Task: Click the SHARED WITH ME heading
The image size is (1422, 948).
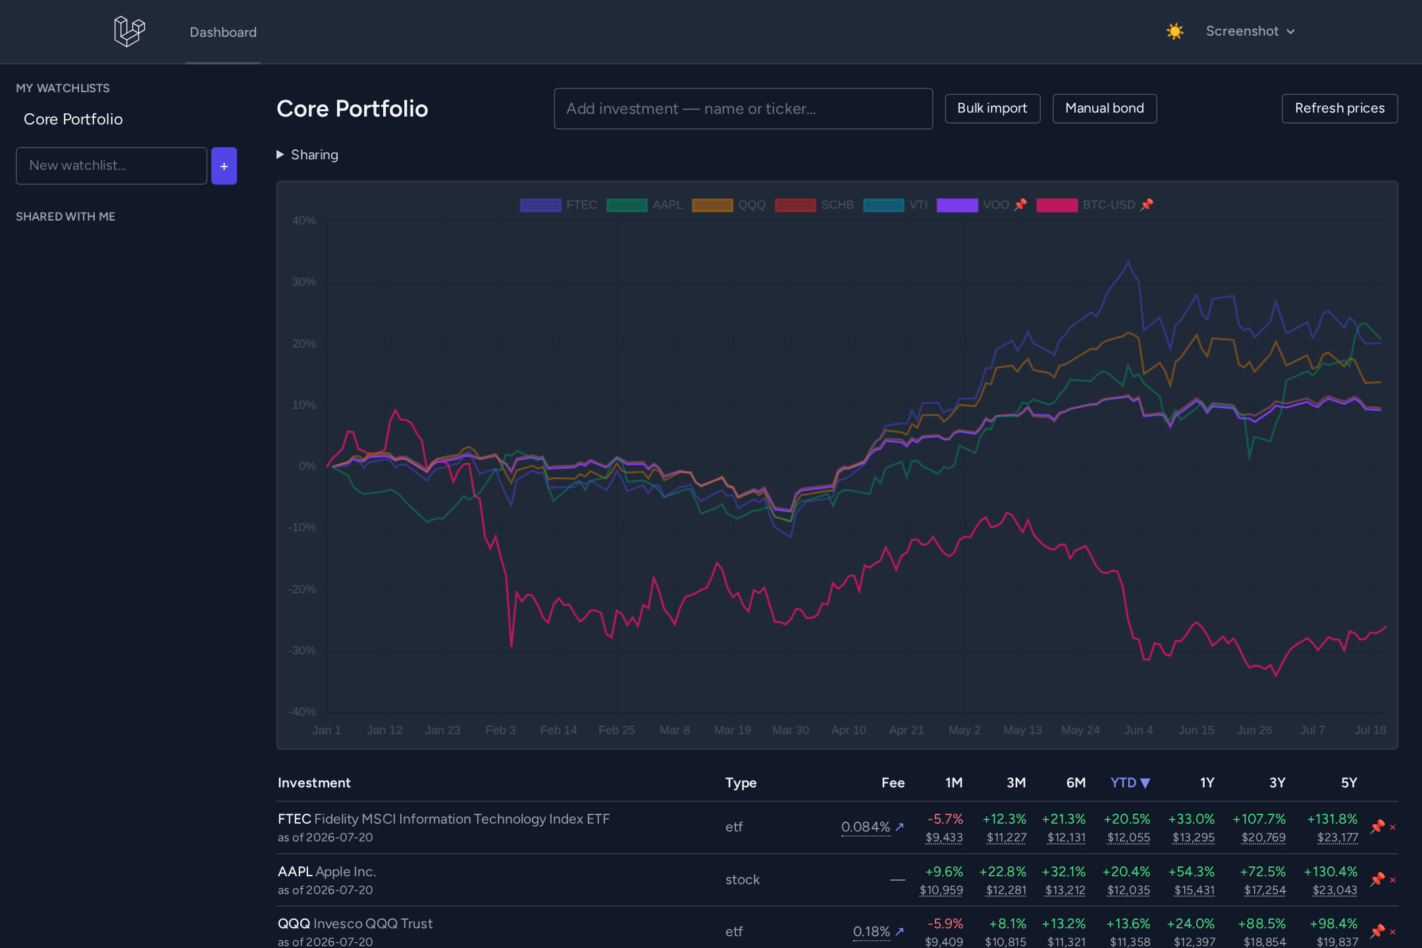Action: (x=66, y=217)
